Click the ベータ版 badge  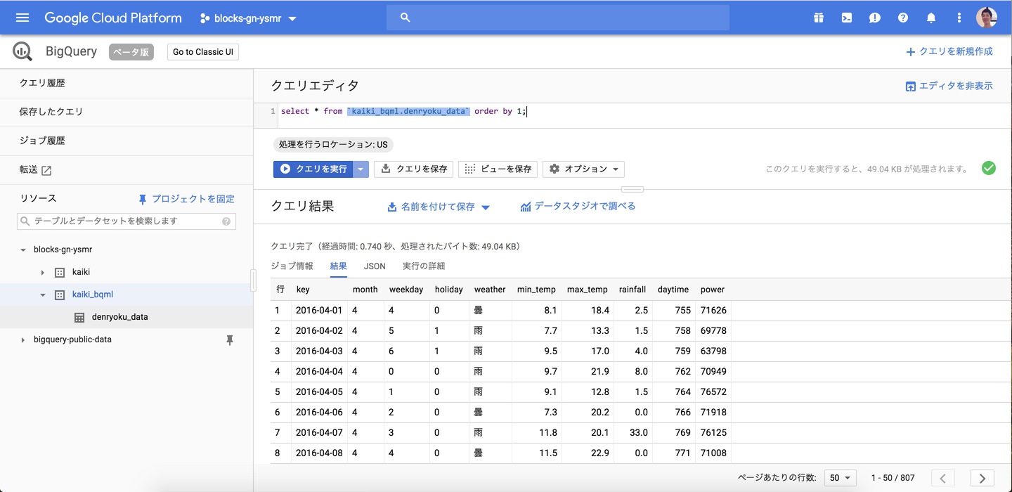coord(131,52)
